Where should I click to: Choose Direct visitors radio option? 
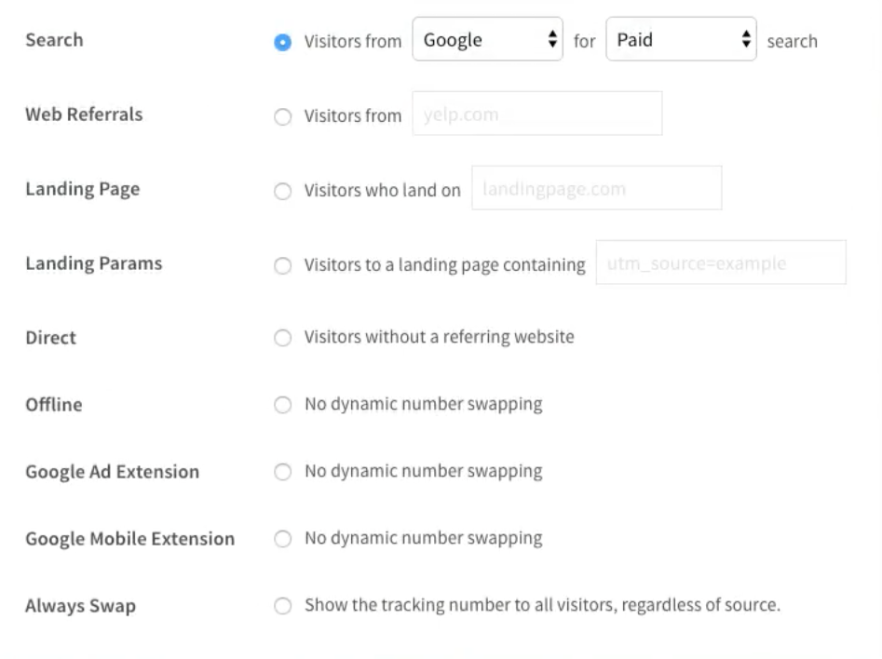(282, 337)
